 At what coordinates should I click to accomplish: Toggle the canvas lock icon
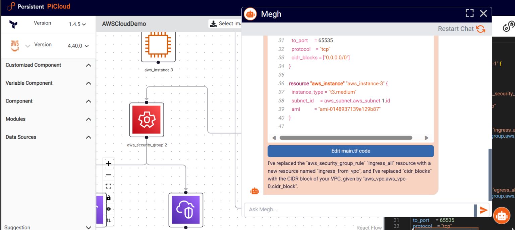pos(108,198)
